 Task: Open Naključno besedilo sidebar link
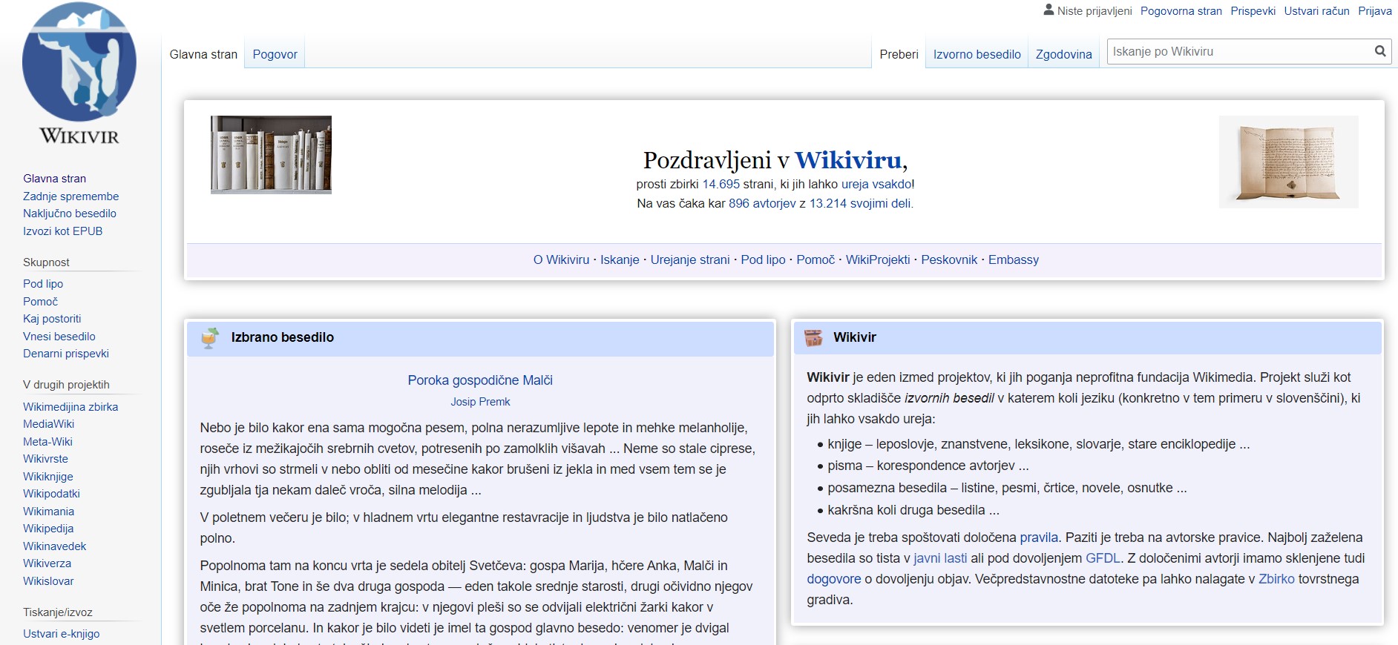69,214
